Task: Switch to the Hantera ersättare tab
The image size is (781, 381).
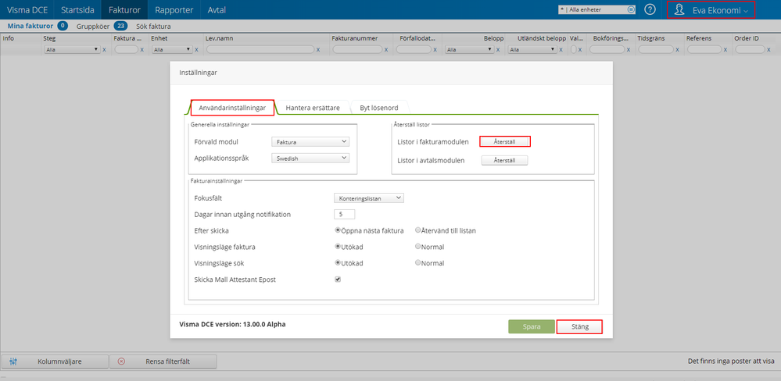Action: pyautogui.click(x=312, y=108)
